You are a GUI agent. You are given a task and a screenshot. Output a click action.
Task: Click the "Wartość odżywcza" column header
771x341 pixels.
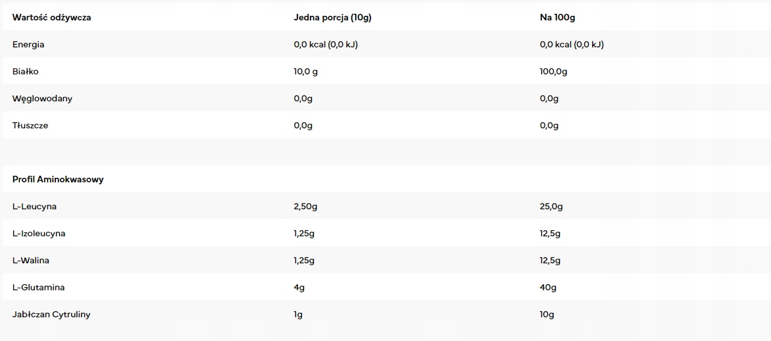click(x=51, y=18)
